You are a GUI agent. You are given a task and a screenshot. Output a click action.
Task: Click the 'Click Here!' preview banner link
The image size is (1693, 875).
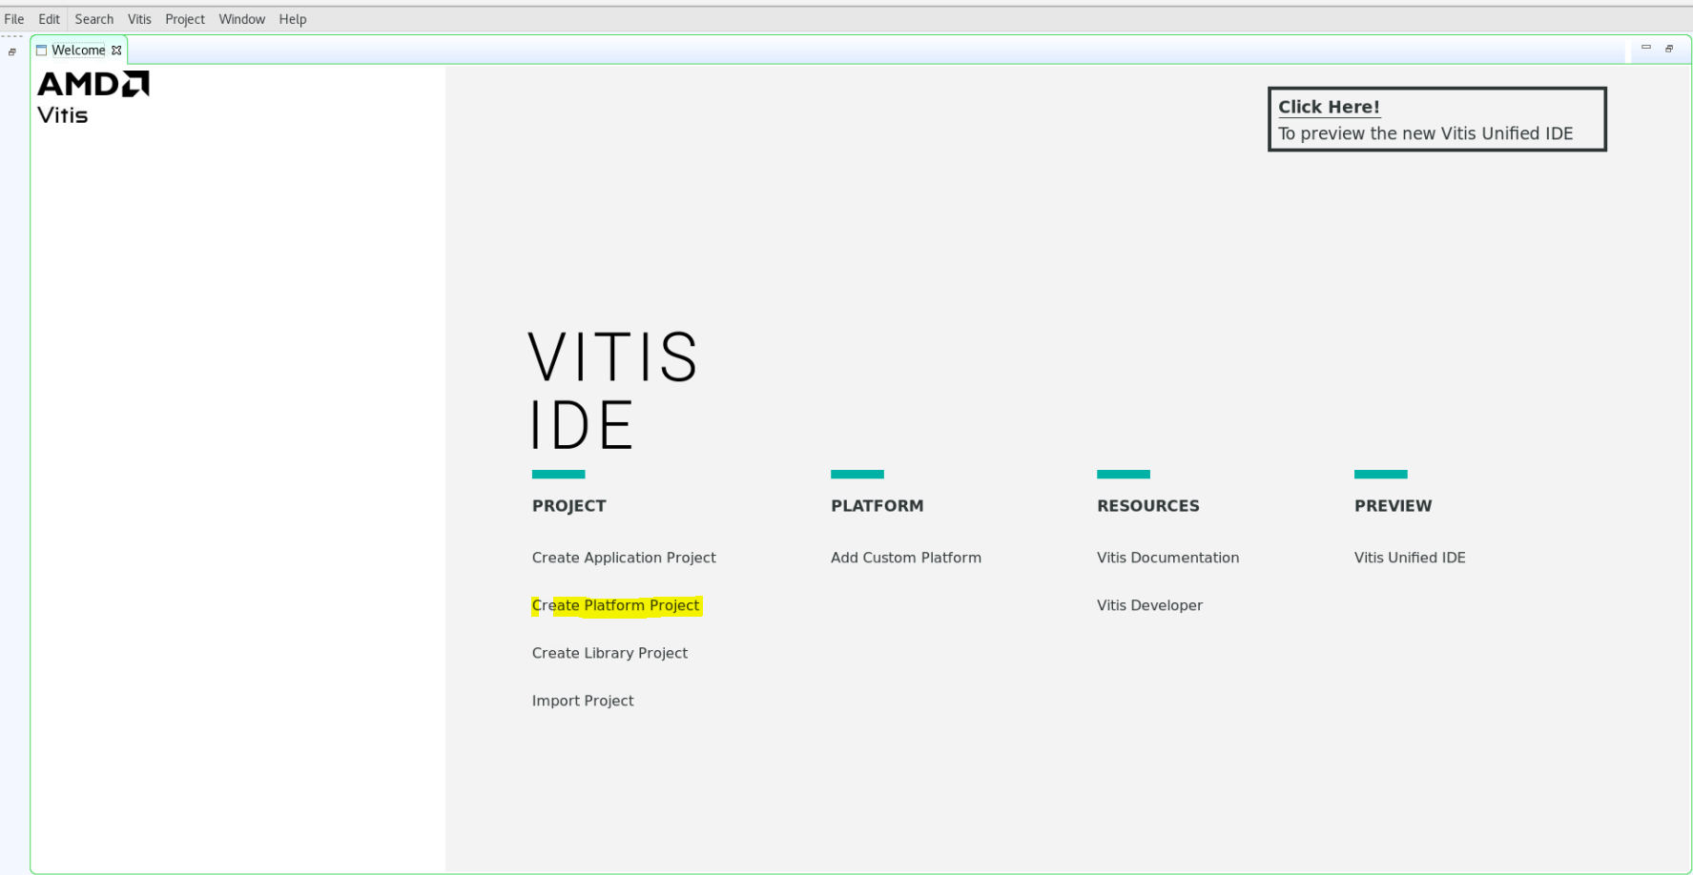point(1329,108)
